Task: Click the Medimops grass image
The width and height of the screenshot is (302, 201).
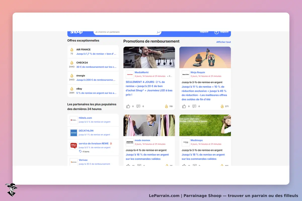Action: (x=205, y=125)
